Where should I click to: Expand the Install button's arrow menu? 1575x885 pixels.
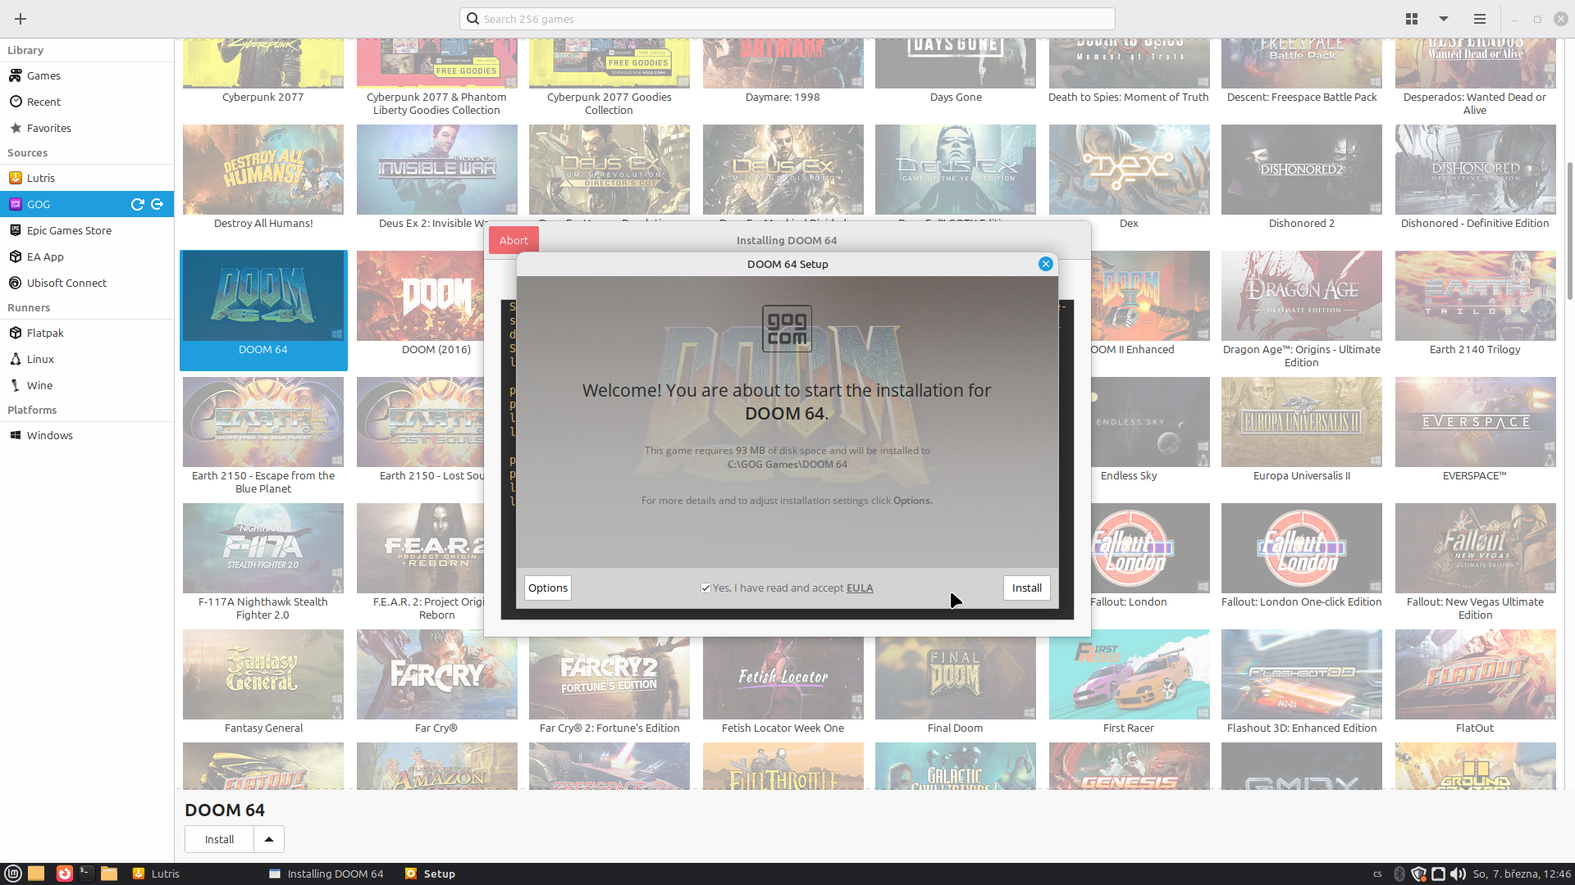click(269, 839)
